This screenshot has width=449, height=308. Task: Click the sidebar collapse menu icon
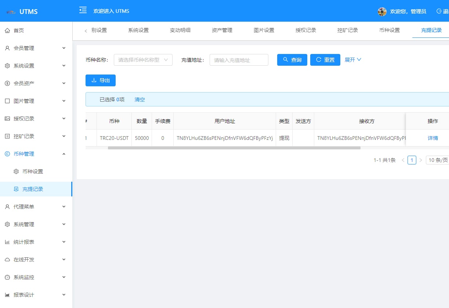83,10
